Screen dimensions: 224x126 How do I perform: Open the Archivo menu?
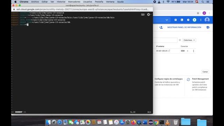pyautogui.click(x=35, y=2)
